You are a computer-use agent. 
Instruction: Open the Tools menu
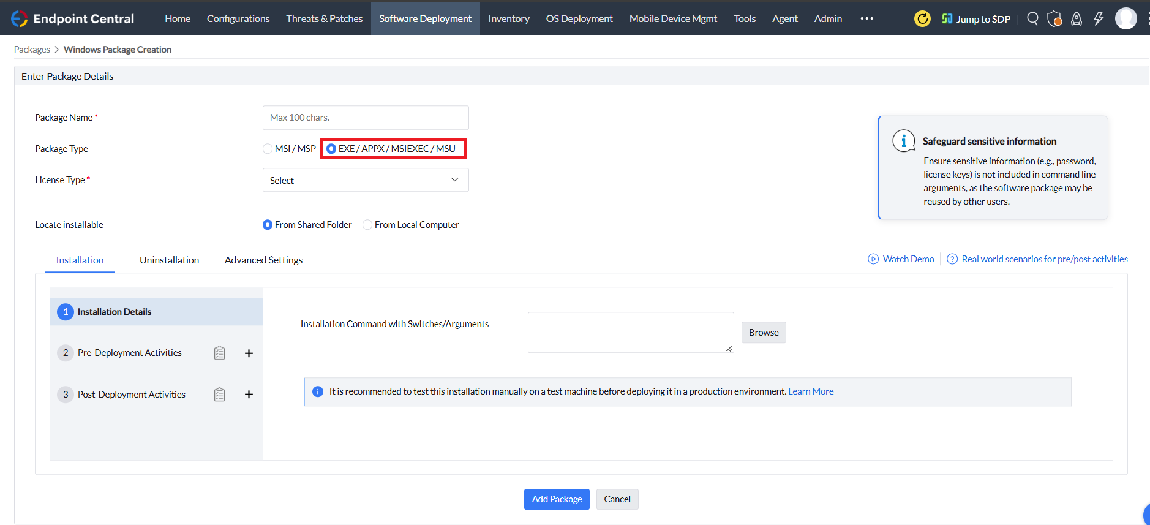pos(745,18)
